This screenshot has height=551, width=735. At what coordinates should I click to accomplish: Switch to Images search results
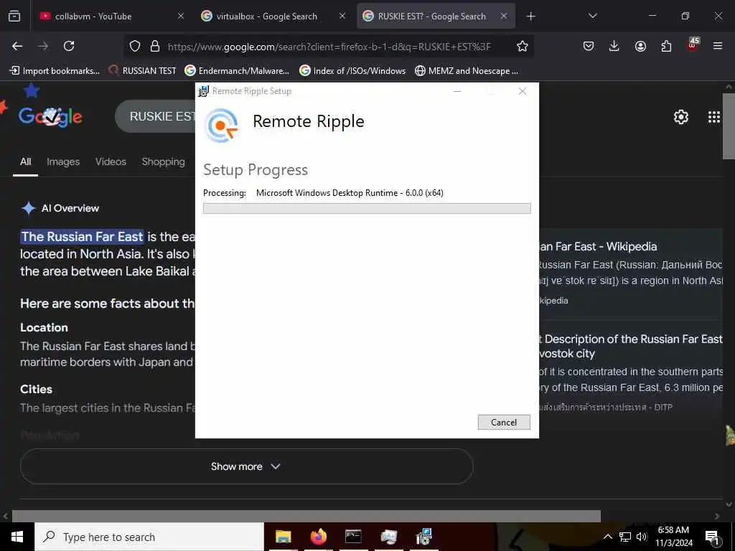63,161
